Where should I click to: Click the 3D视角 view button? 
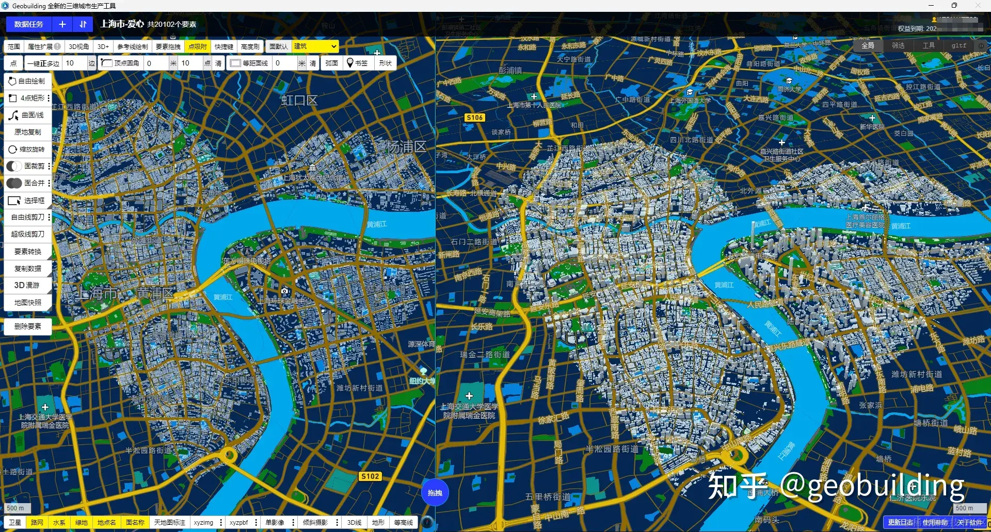[79, 46]
